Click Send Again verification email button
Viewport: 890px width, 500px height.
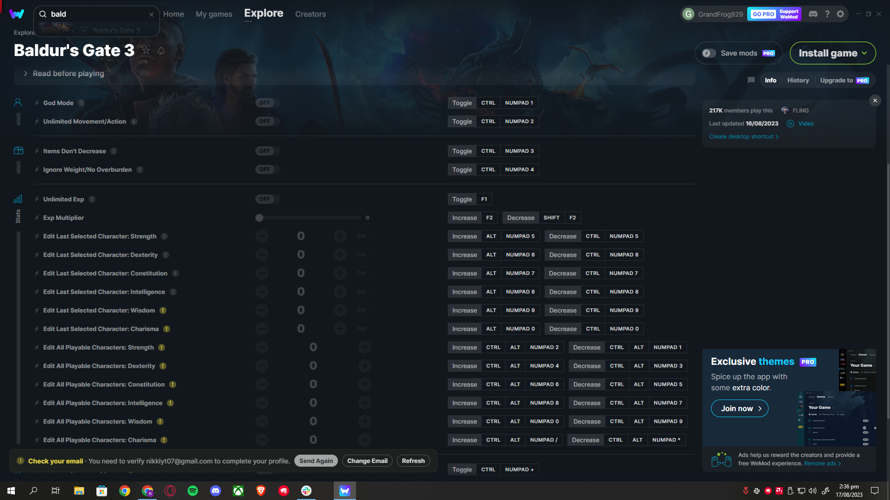pyautogui.click(x=316, y=461)
